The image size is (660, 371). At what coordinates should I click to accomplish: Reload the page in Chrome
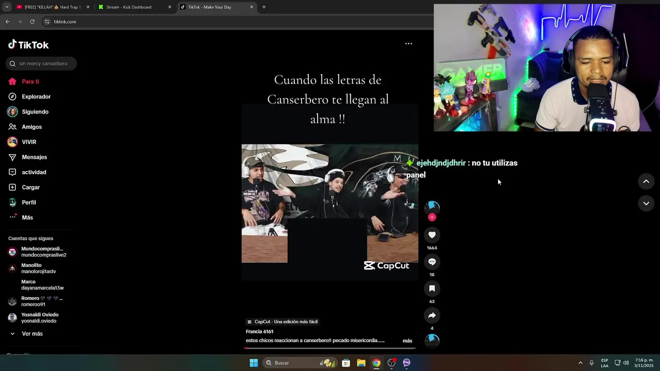[32, 22]
